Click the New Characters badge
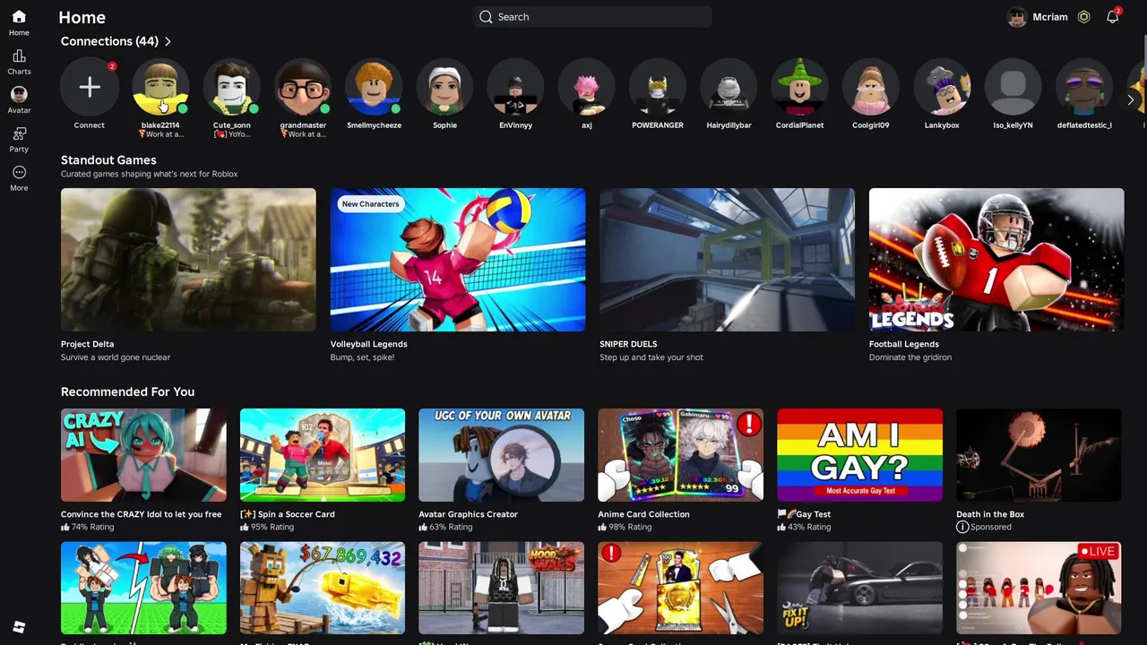This screenshot has width=1147, height=645. [x=370, y=204]
